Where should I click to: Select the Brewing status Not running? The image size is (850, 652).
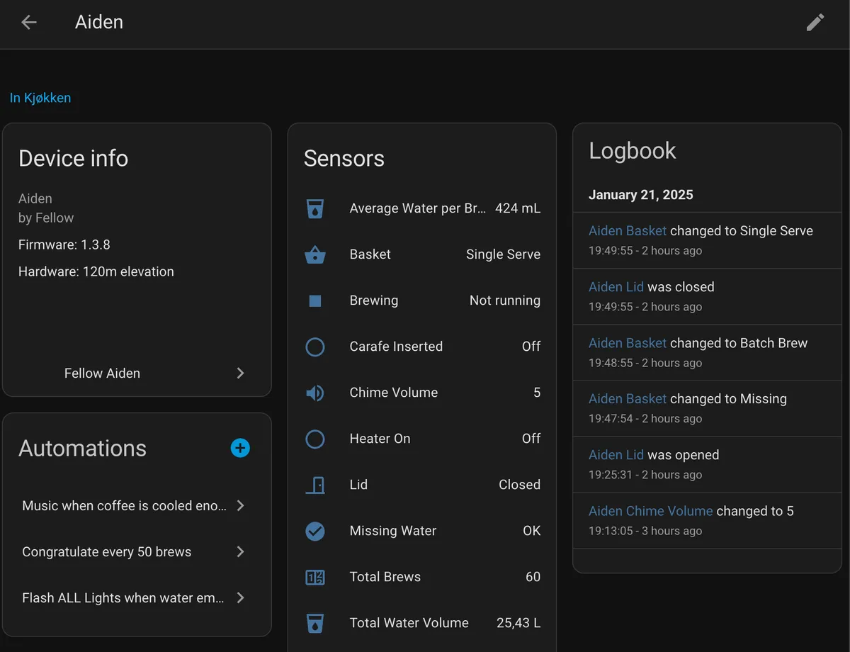505,300
